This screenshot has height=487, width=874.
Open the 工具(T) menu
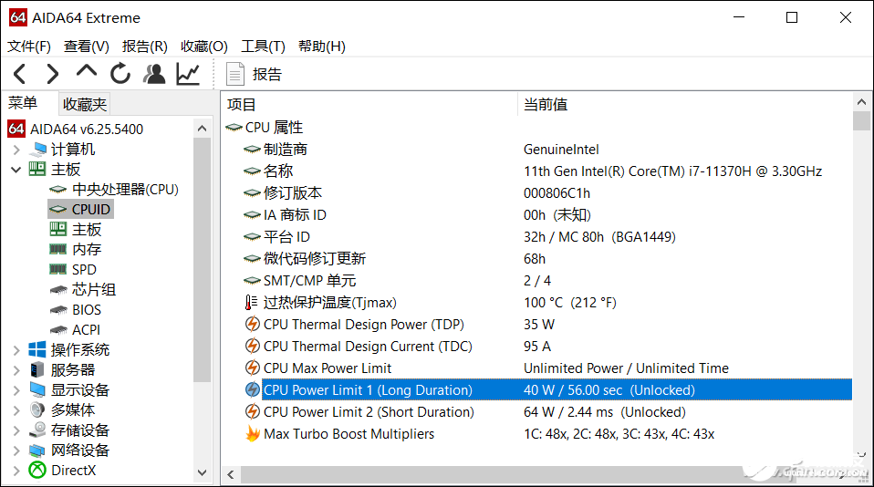tap(263, 47)
